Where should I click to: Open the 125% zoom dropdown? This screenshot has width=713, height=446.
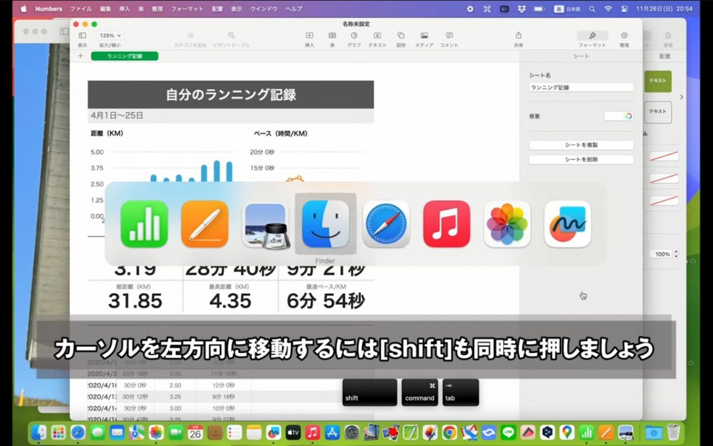click(x=109, y=36)
